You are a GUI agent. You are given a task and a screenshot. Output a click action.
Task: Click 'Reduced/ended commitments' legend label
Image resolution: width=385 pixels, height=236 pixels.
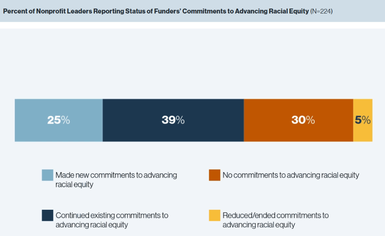coord(275,220)
